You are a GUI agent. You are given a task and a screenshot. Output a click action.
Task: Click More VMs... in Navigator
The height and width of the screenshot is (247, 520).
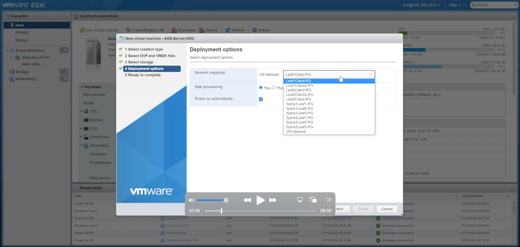point(32,64)
